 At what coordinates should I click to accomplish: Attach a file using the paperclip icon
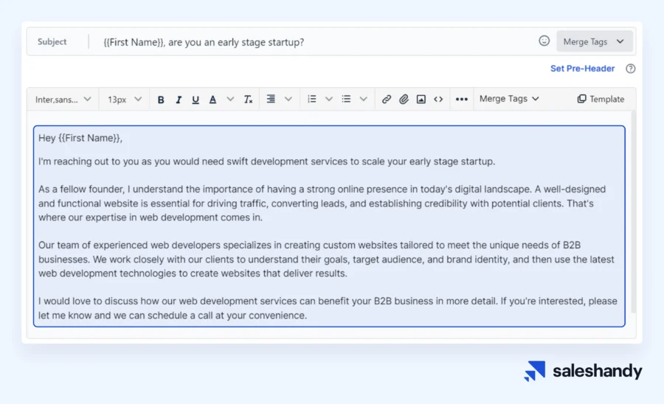404,100
